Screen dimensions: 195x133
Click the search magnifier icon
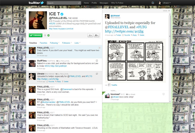(x=79, y=3)
